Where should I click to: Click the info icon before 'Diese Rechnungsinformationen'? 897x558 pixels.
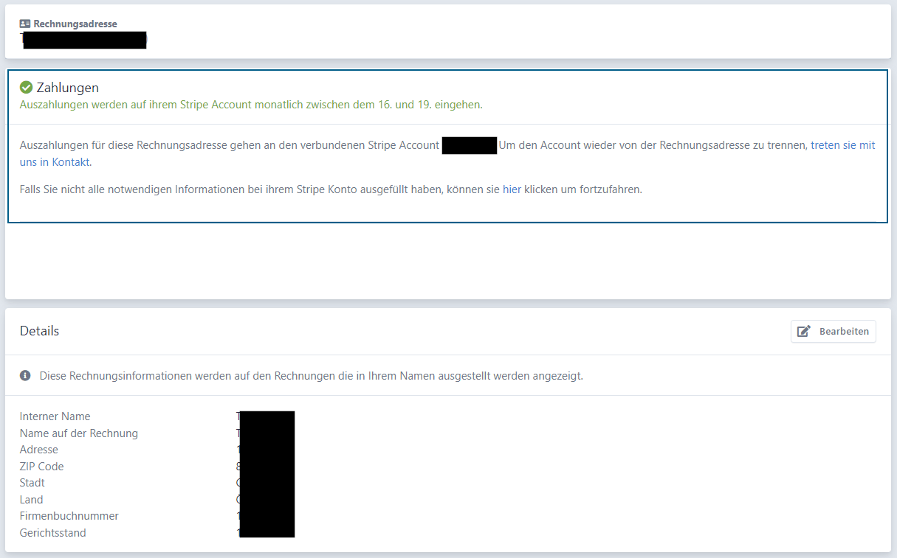25,375
